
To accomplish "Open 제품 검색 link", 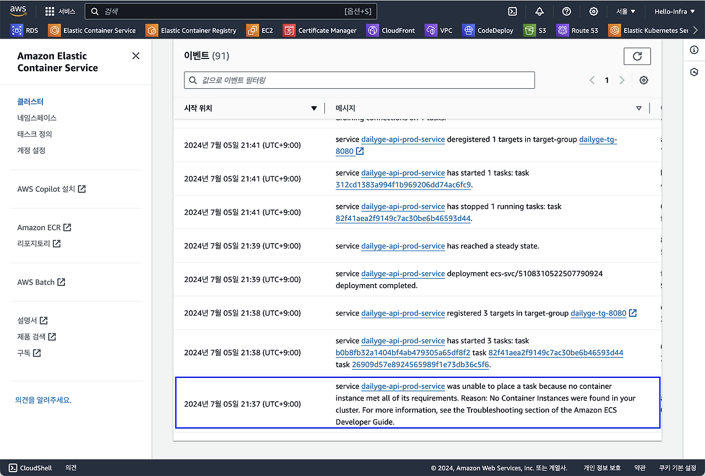I will (37, 337).
